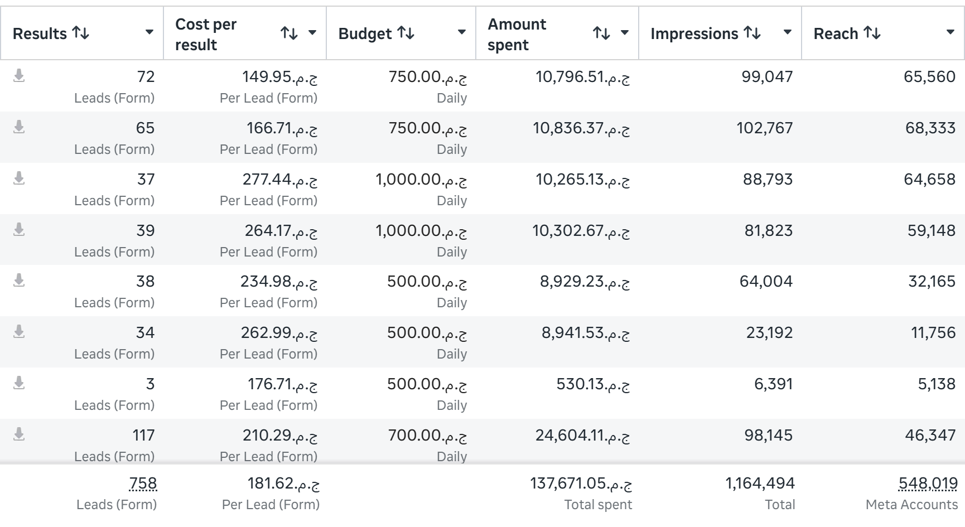Expand the Amount spent column options

[625, 32]
